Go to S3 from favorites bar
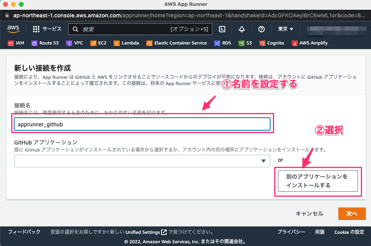This screenshot has height=246, width=371. tap(249, 43)
